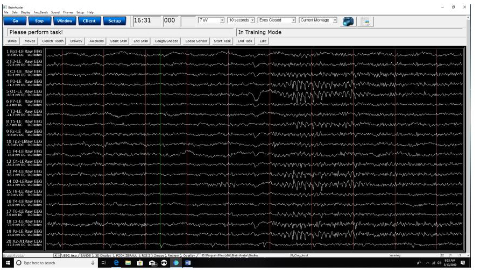This screenshot has height=273, width=480.
Task: Open the Current Montage dropdown
Action: coord(335,20)
